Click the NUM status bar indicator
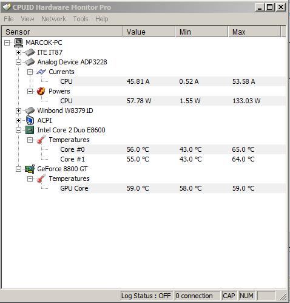Image resolution: width=290 pixels, height=303 pixels. pyautogui.click(x=246, y=296)
